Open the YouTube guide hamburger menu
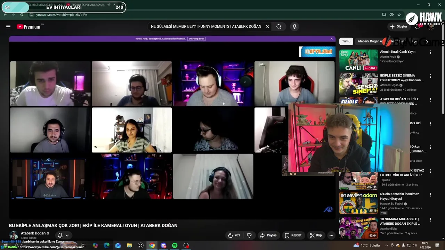This screenshot has width=445, height=250. tap(8, 27)
